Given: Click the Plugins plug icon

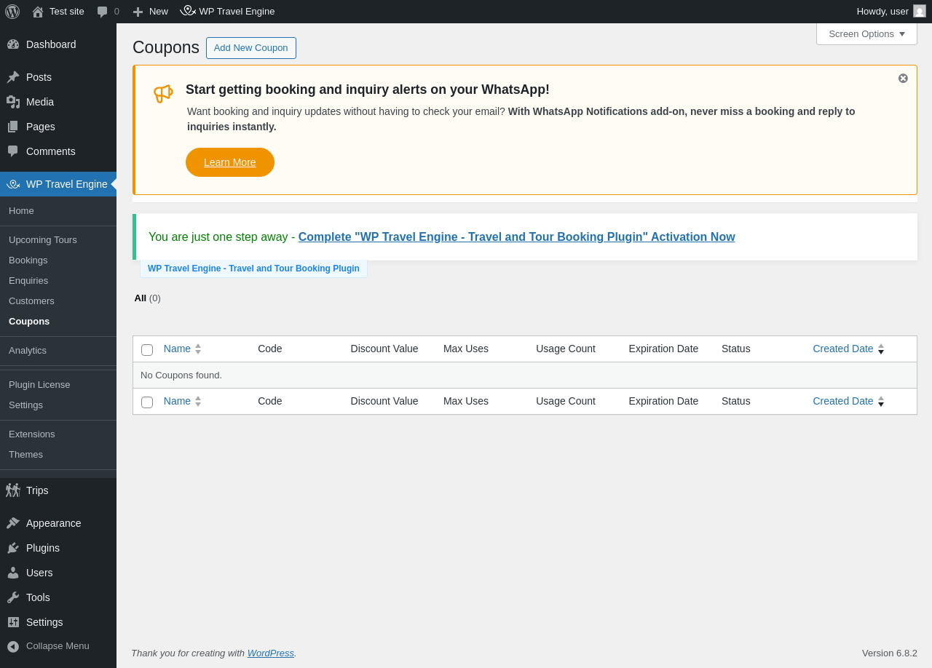Looking at the screenshot, I should [x=13, y=548].
